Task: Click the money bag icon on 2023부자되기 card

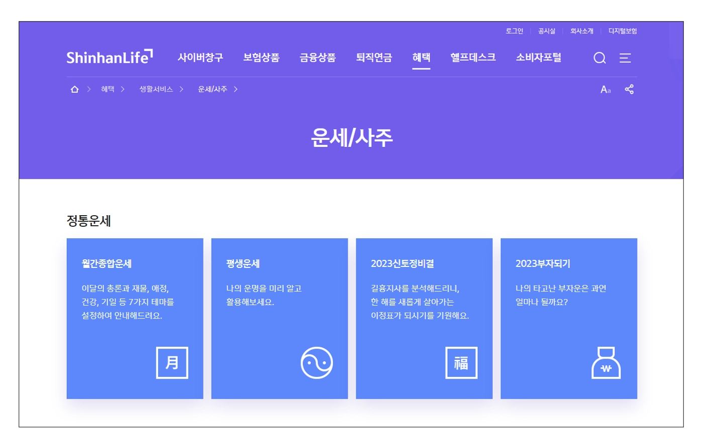Action: pyautogui.click(x=606, y=363)
